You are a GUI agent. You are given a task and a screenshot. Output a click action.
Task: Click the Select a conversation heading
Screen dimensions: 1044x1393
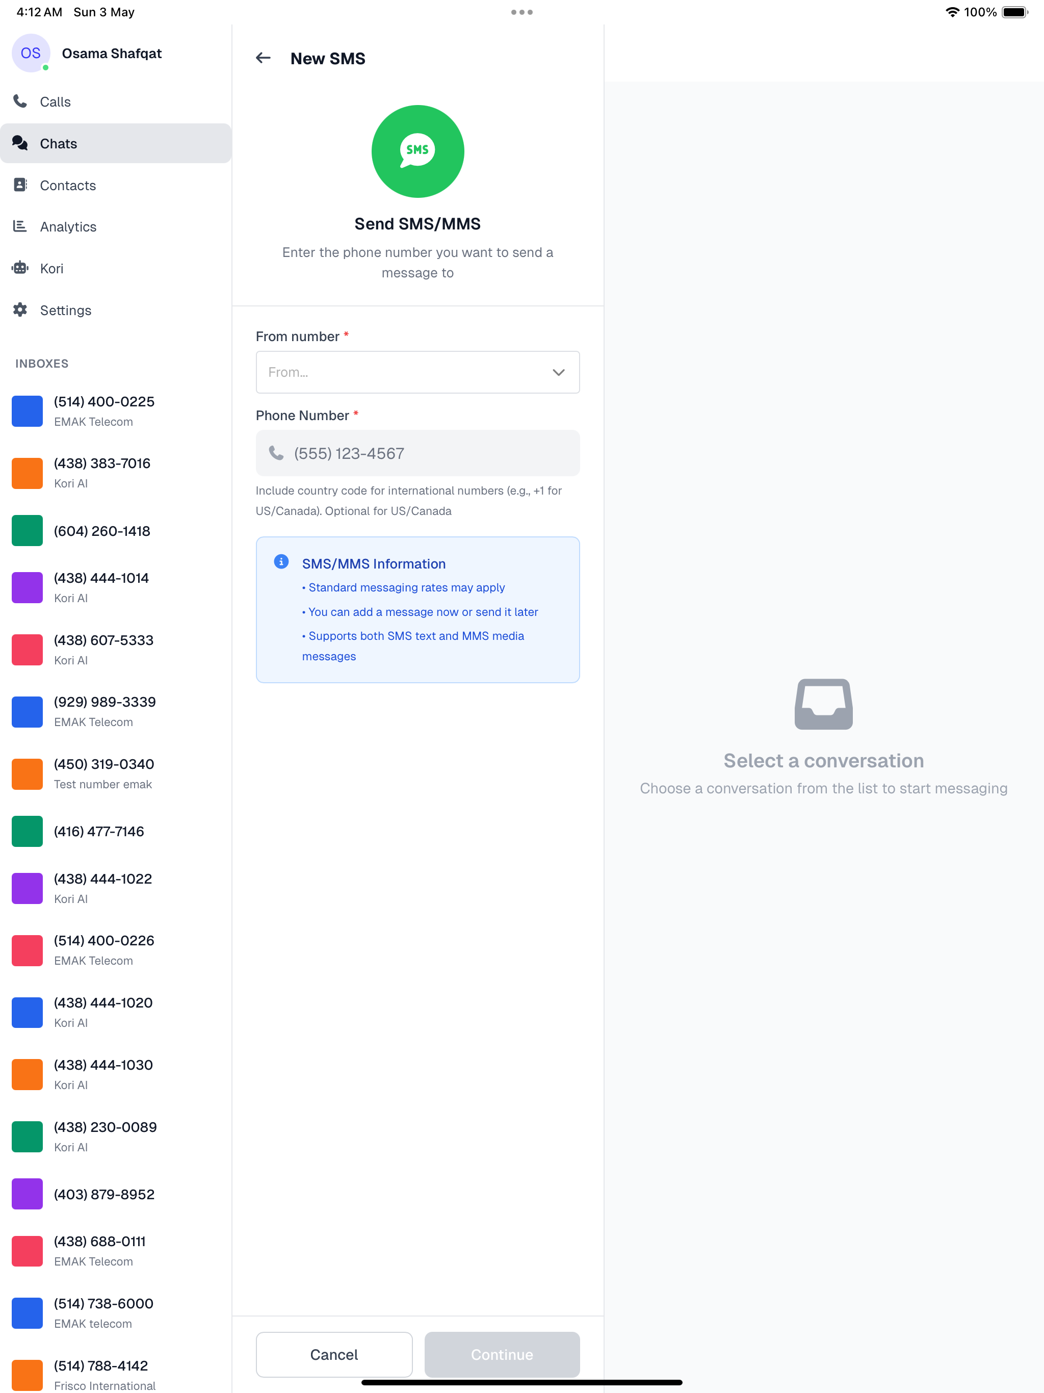pyautogui.click(x=824, y=761)
